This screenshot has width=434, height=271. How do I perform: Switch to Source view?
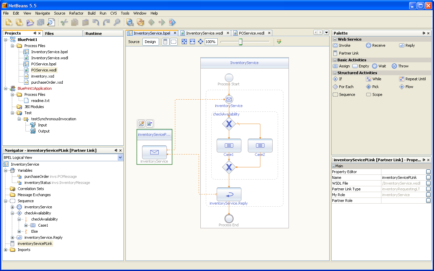coord(134,42)
